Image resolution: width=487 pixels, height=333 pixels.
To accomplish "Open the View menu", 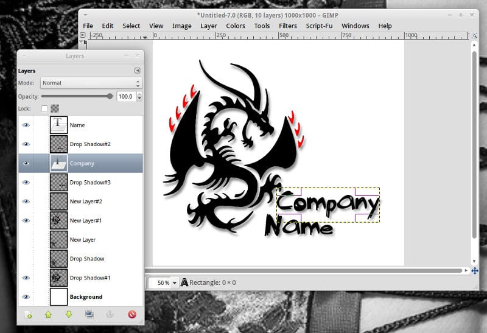I will click(x=156, y=26).
